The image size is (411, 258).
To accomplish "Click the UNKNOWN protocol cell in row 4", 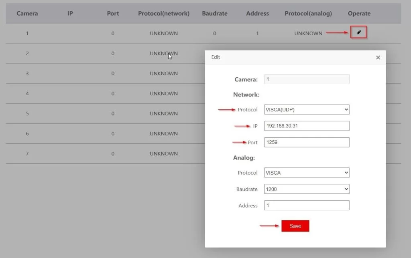I will coord(164,93).
